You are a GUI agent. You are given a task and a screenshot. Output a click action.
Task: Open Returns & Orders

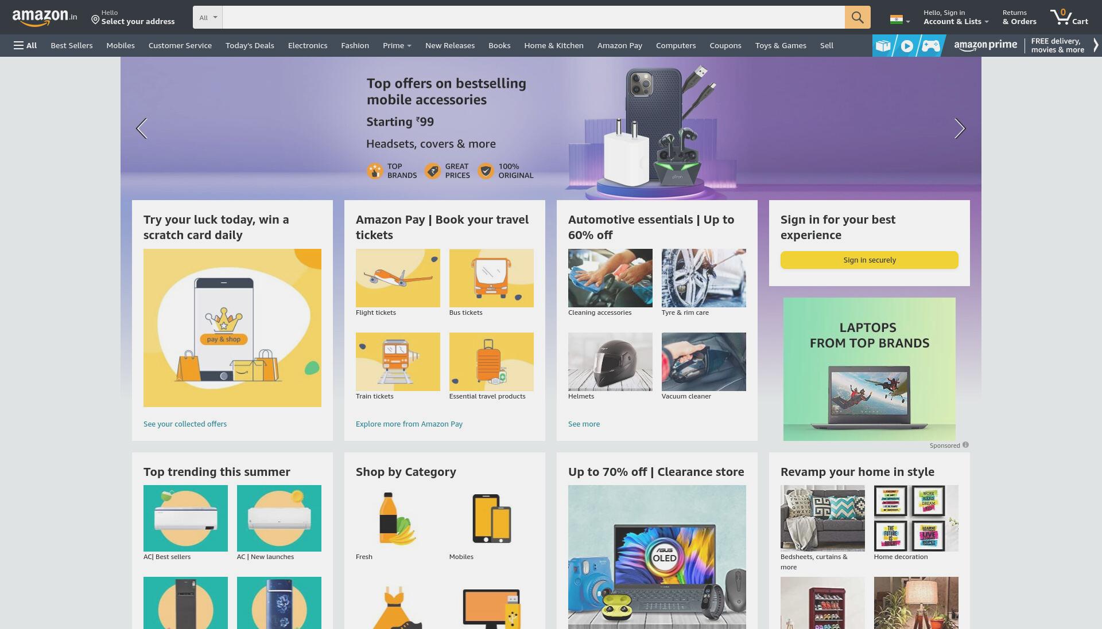[1019, 17]
